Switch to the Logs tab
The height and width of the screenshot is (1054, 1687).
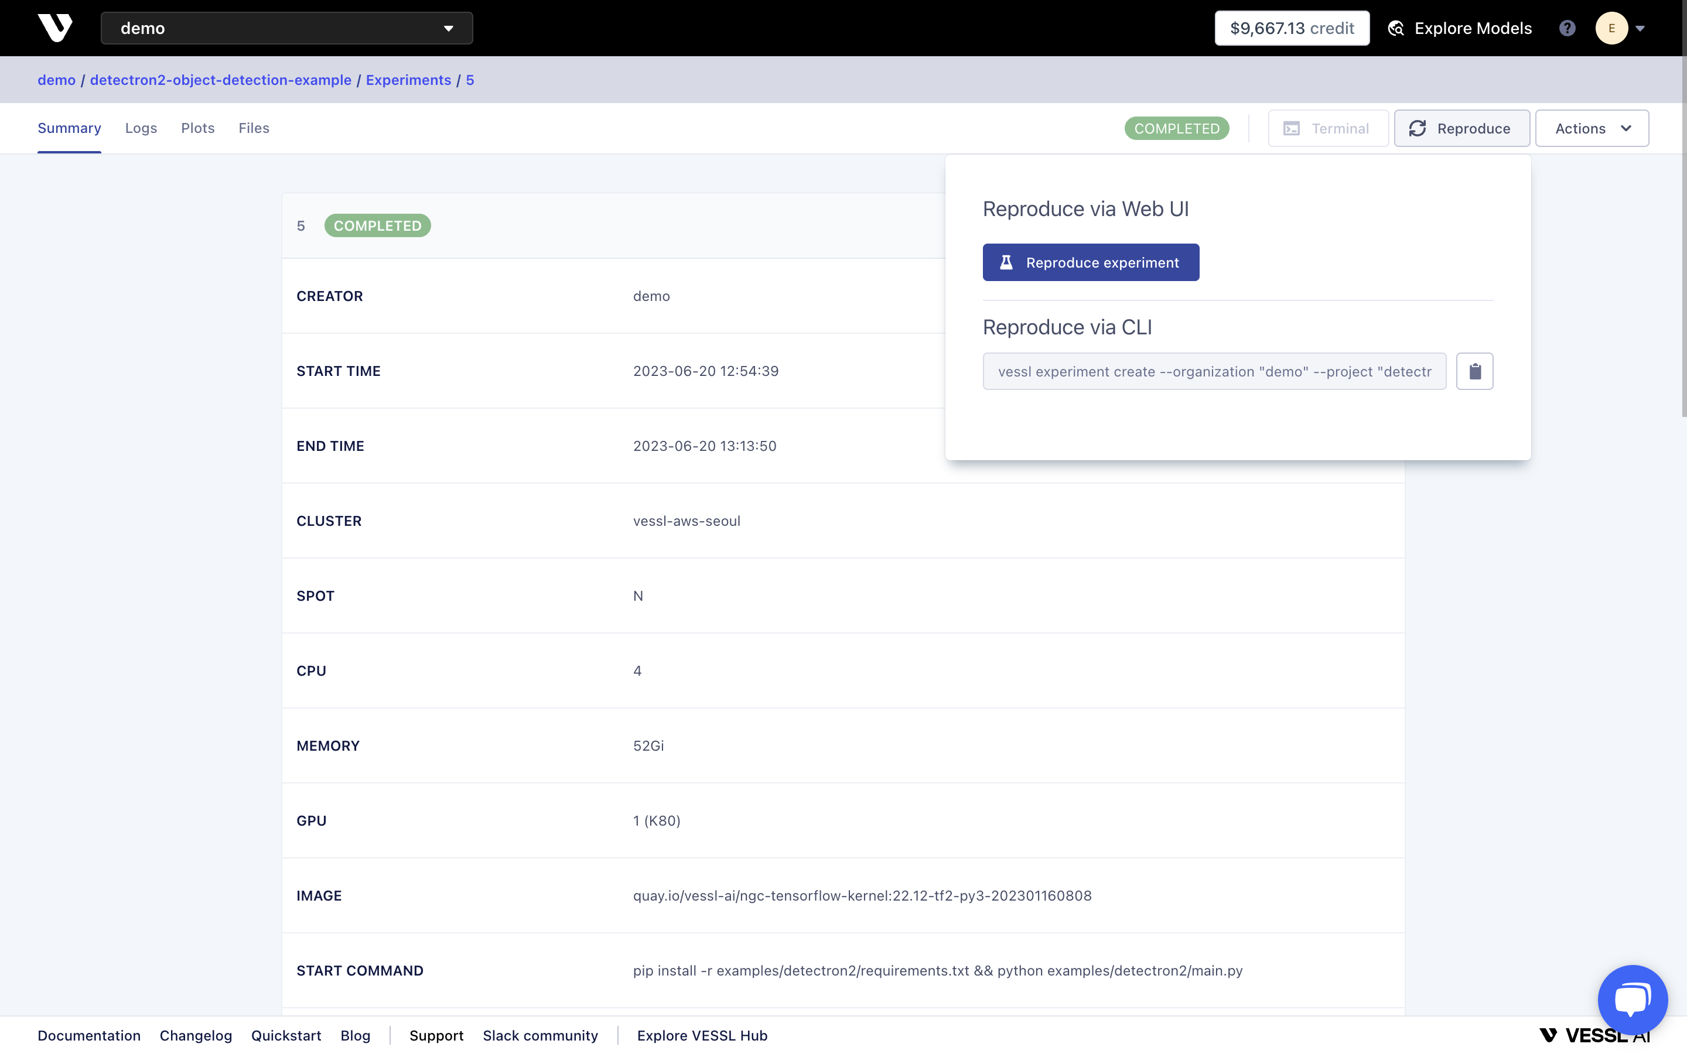141,128
